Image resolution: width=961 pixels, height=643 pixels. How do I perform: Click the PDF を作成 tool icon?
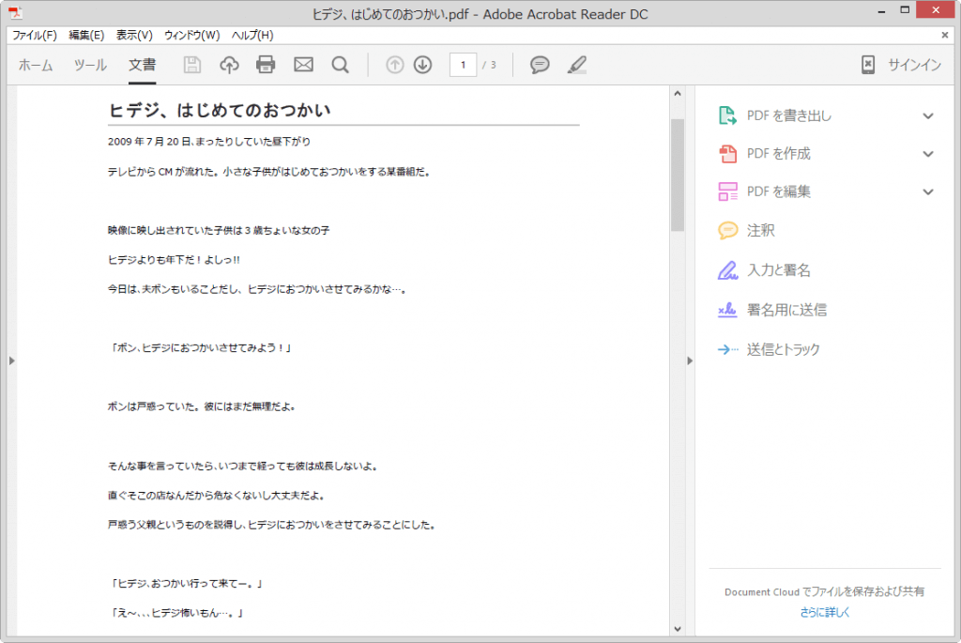coord(727,154)
